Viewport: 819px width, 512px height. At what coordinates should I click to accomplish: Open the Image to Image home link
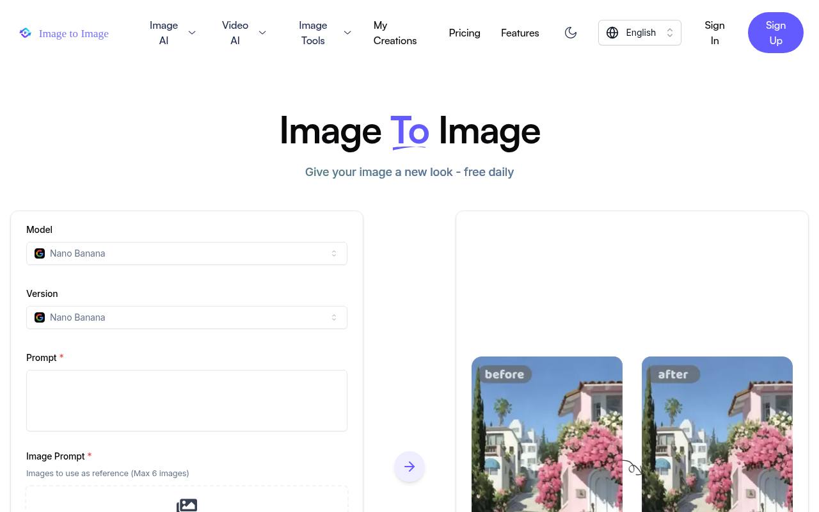tap(64, 33)
